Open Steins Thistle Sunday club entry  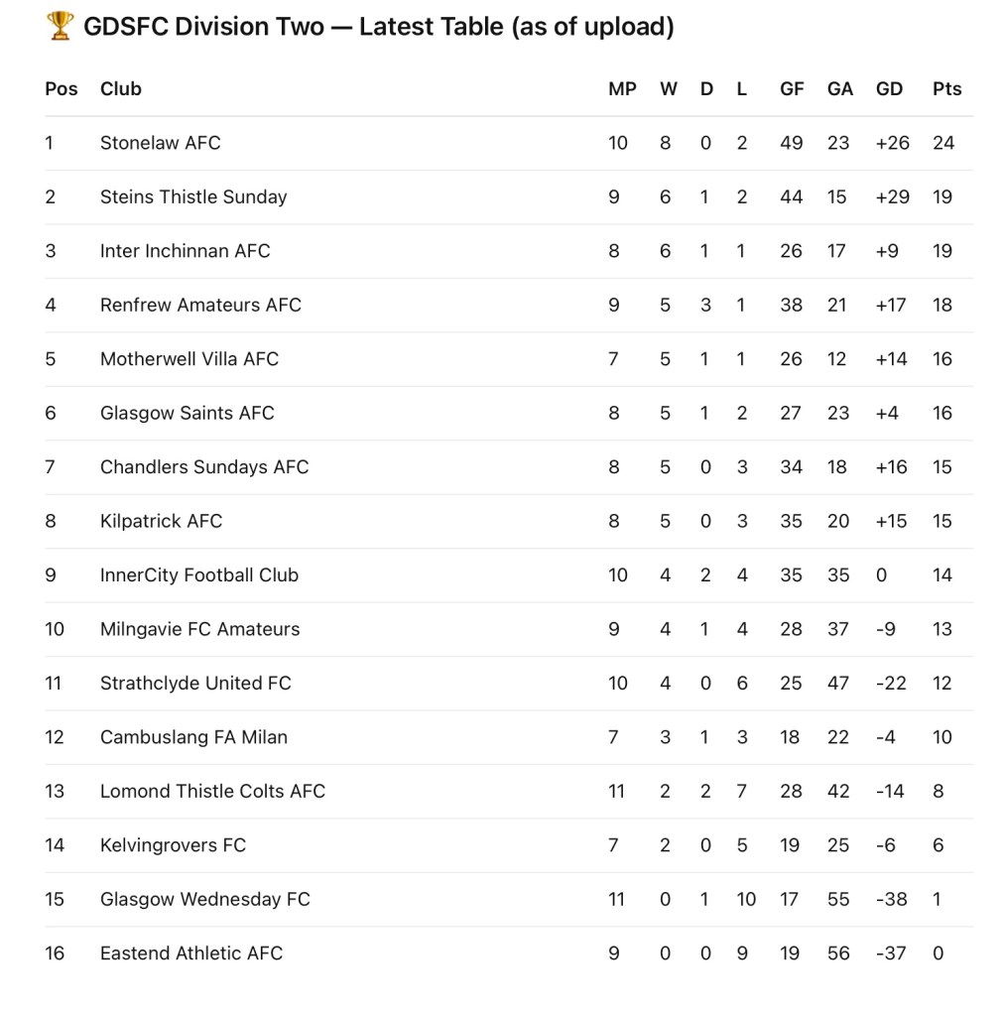(193, 197)
